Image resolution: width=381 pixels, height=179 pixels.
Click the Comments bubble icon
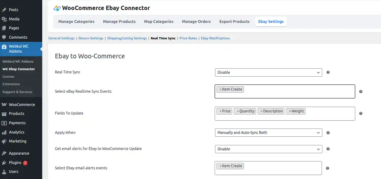tap(4, 37)
